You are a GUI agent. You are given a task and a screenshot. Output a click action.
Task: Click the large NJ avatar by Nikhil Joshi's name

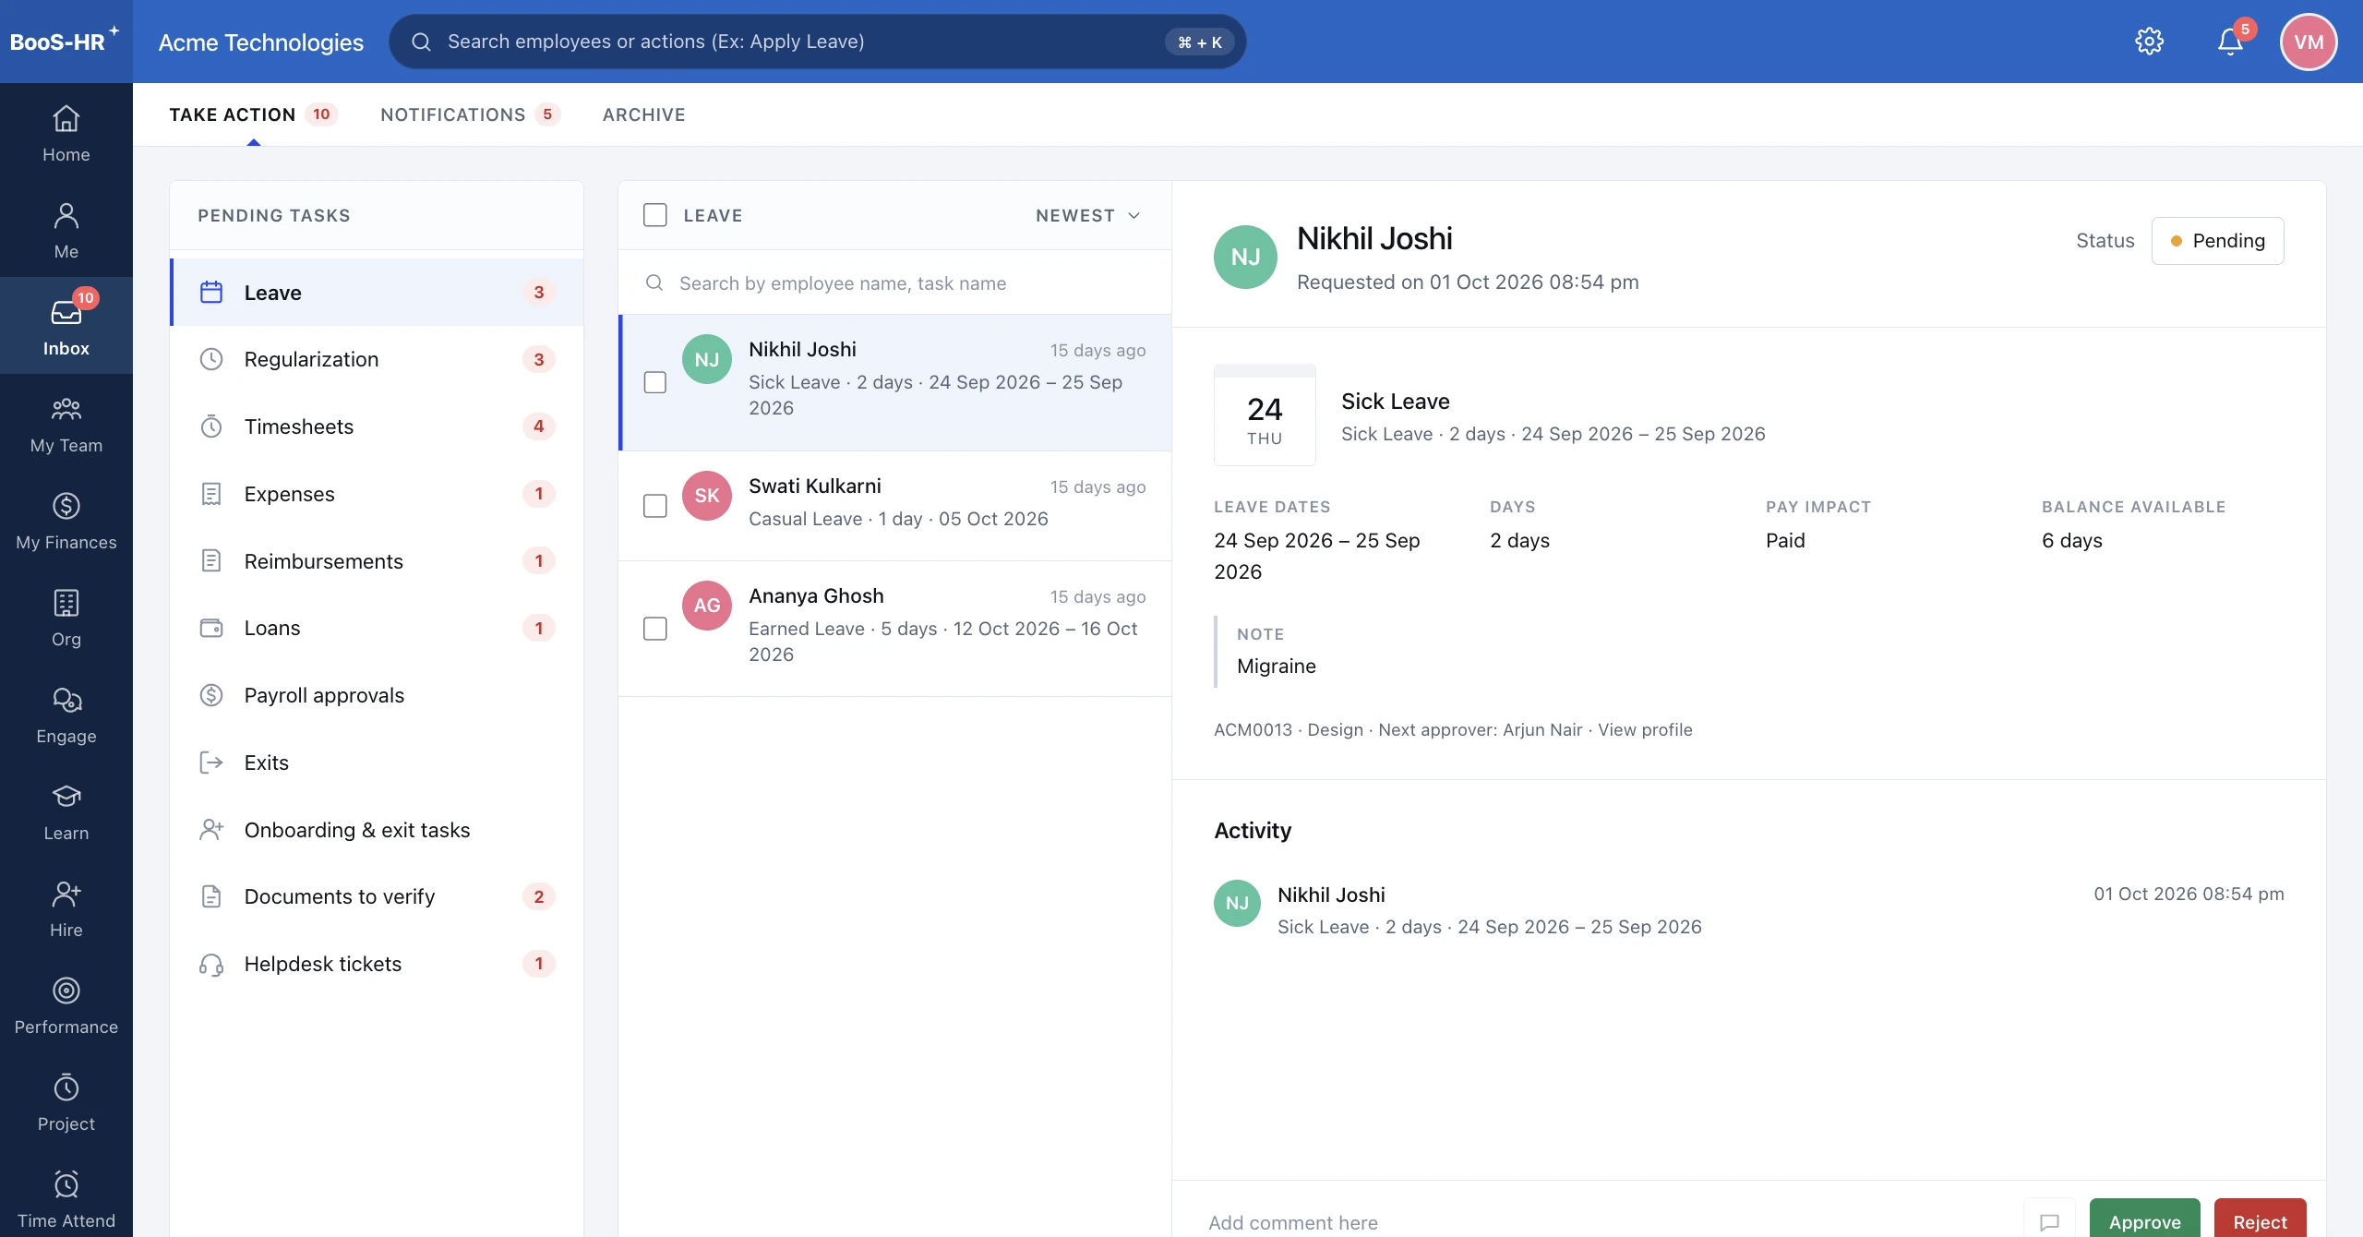pos(1245,257)
